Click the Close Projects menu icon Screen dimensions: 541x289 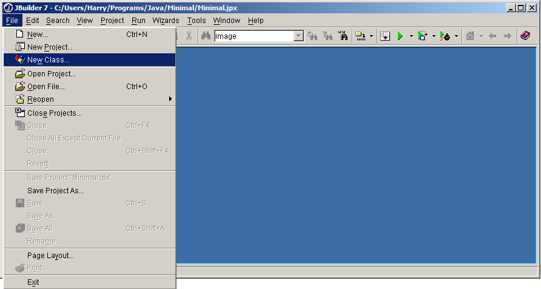coord(20,113)
